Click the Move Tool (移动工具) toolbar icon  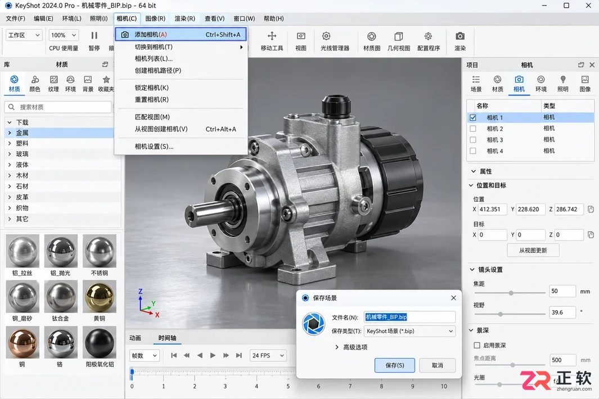272,37
